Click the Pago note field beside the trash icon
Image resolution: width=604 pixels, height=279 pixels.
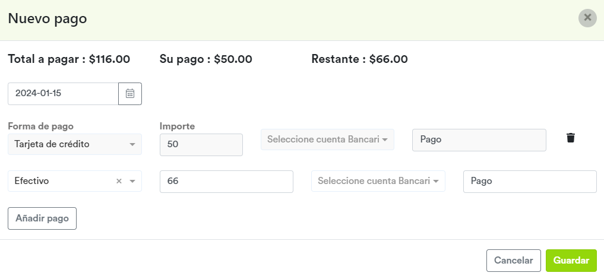[x=479, y=139]
